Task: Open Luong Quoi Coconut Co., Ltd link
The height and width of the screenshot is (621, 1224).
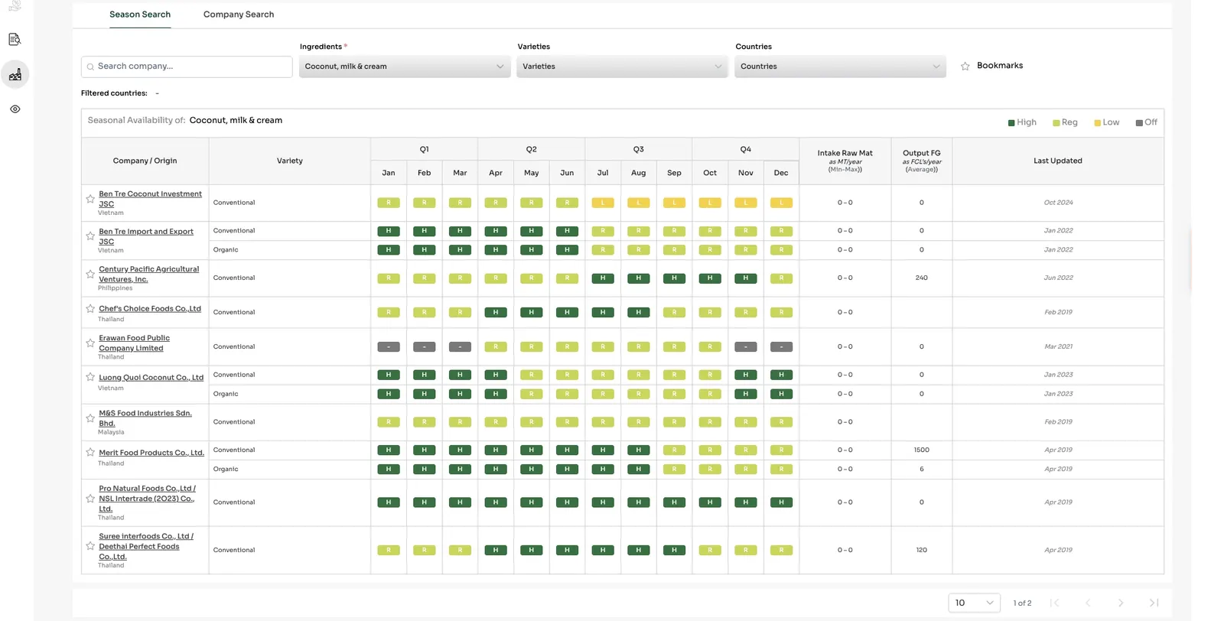Action: [151, 378]
